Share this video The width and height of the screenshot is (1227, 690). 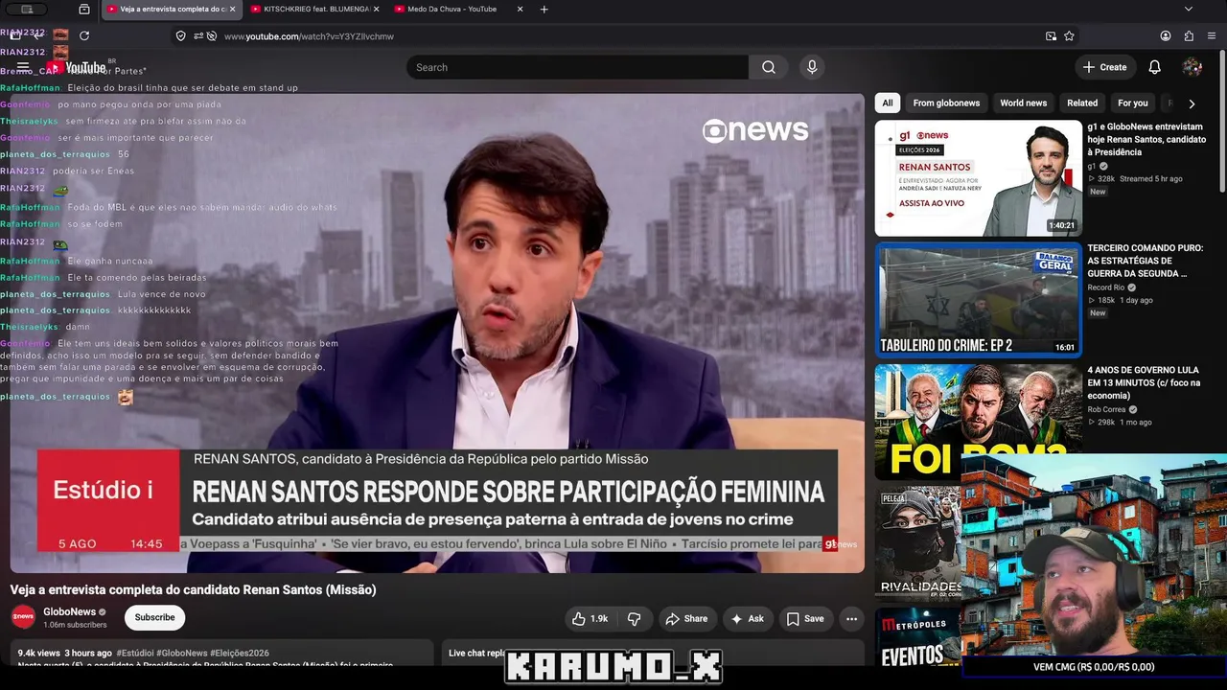pyautogui.click(x=686, y=619)
